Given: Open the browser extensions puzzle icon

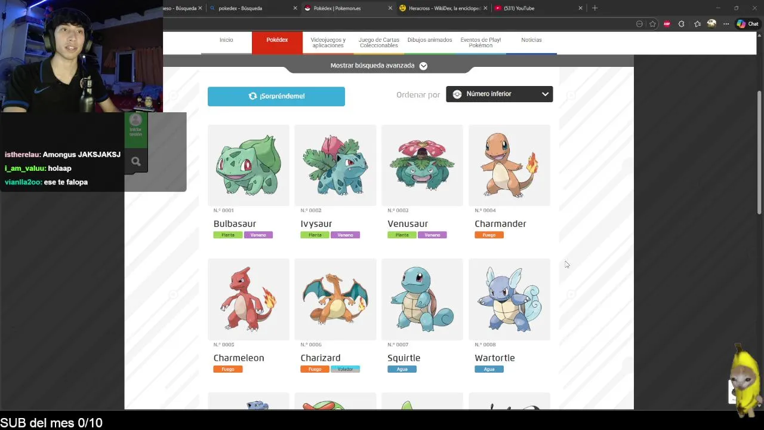Looking at the screenshot, I should 682,24.
